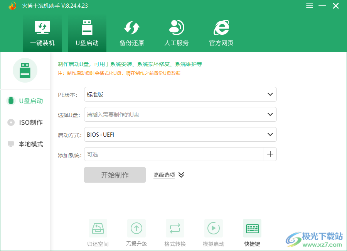Click the 归还空间 label
The height and width of the screenshot is (251, 347).
tap(98, 244)
